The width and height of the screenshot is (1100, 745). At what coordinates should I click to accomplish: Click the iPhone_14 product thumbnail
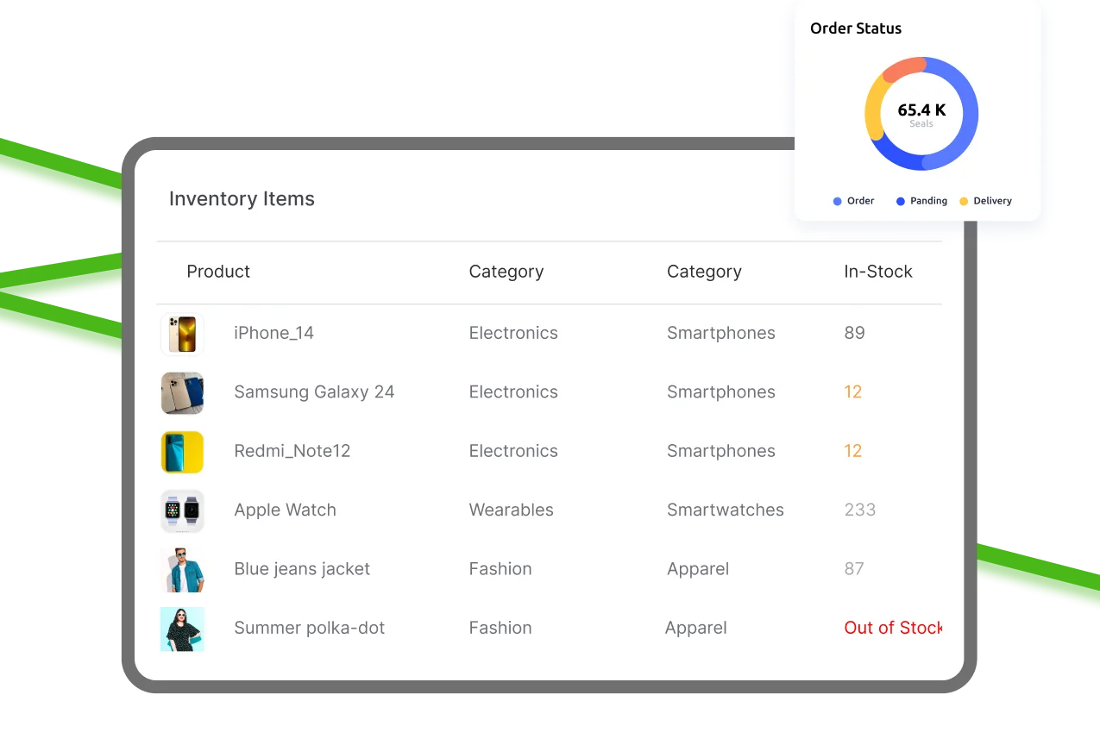pyautogui.click(x=182, y=334)
